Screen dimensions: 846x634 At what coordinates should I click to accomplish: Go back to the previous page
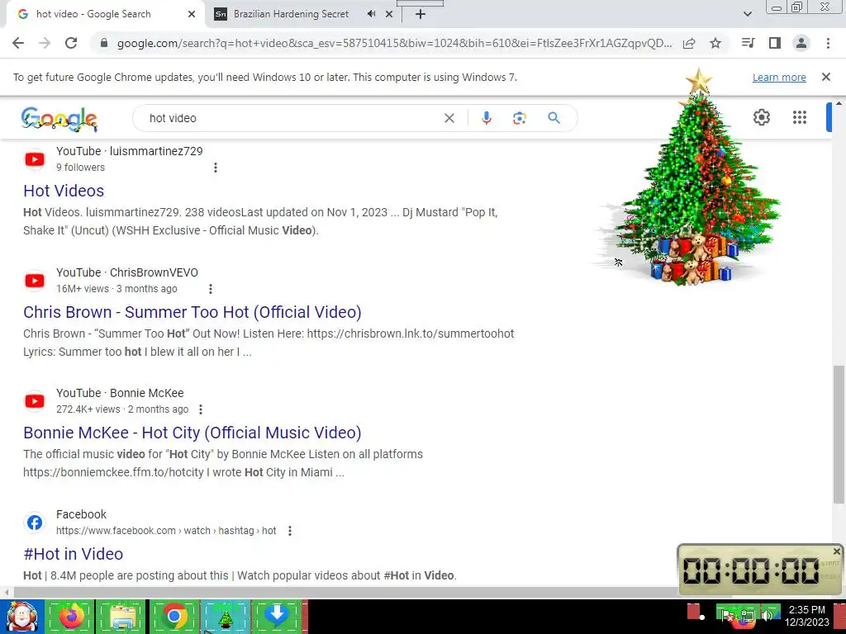pyautogui.click(x=18, y=43)
